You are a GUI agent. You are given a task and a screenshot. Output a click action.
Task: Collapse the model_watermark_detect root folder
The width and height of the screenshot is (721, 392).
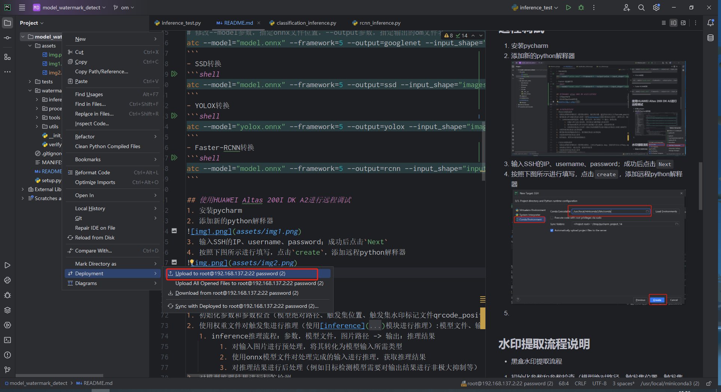[x=23, y=37]
